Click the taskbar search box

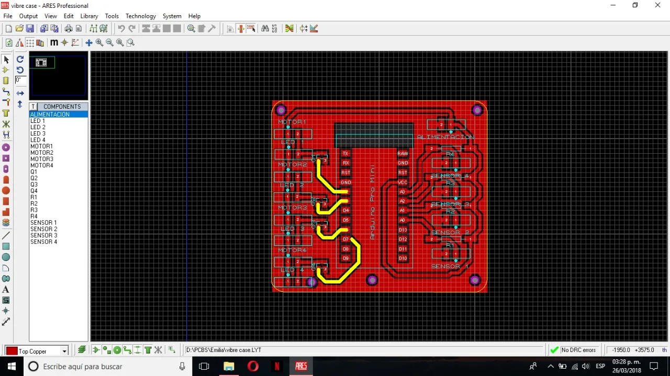click(x=108, y=366)
